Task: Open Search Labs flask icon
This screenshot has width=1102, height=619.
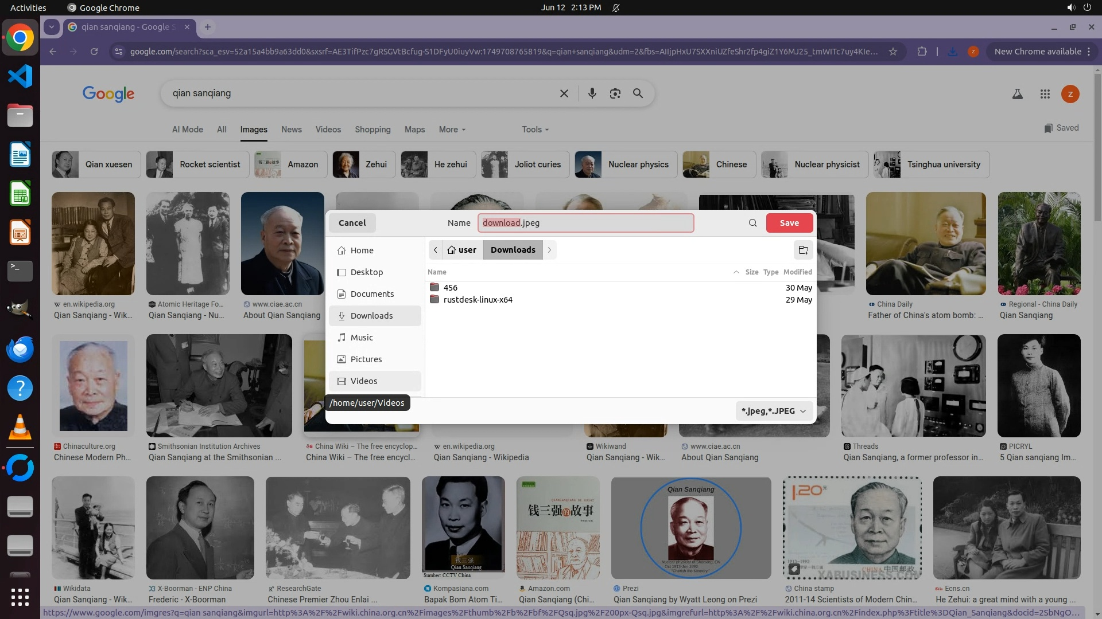Action: (1017, 94)
